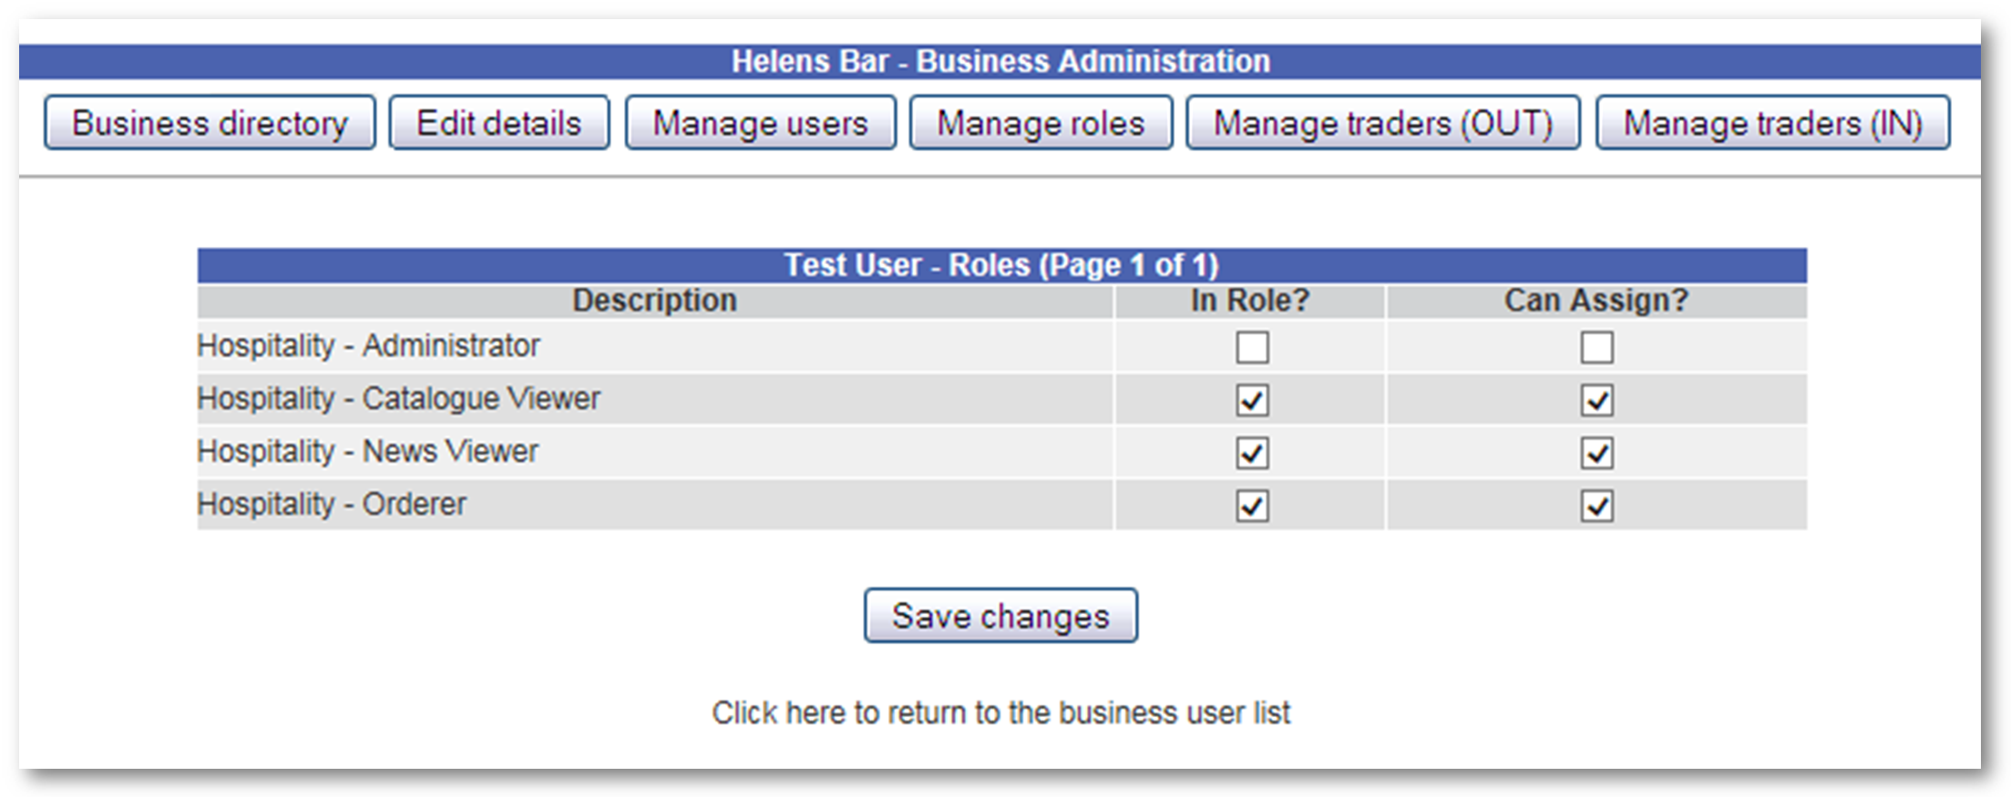Uncheck Can Assign for Catalogue Viewer

click(x=1596, y=400)
